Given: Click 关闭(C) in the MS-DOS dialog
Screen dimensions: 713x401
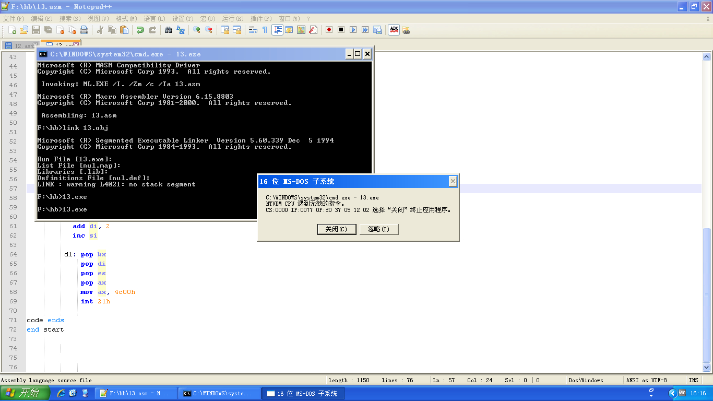Looking at the screenshot, I should (337, 229).
